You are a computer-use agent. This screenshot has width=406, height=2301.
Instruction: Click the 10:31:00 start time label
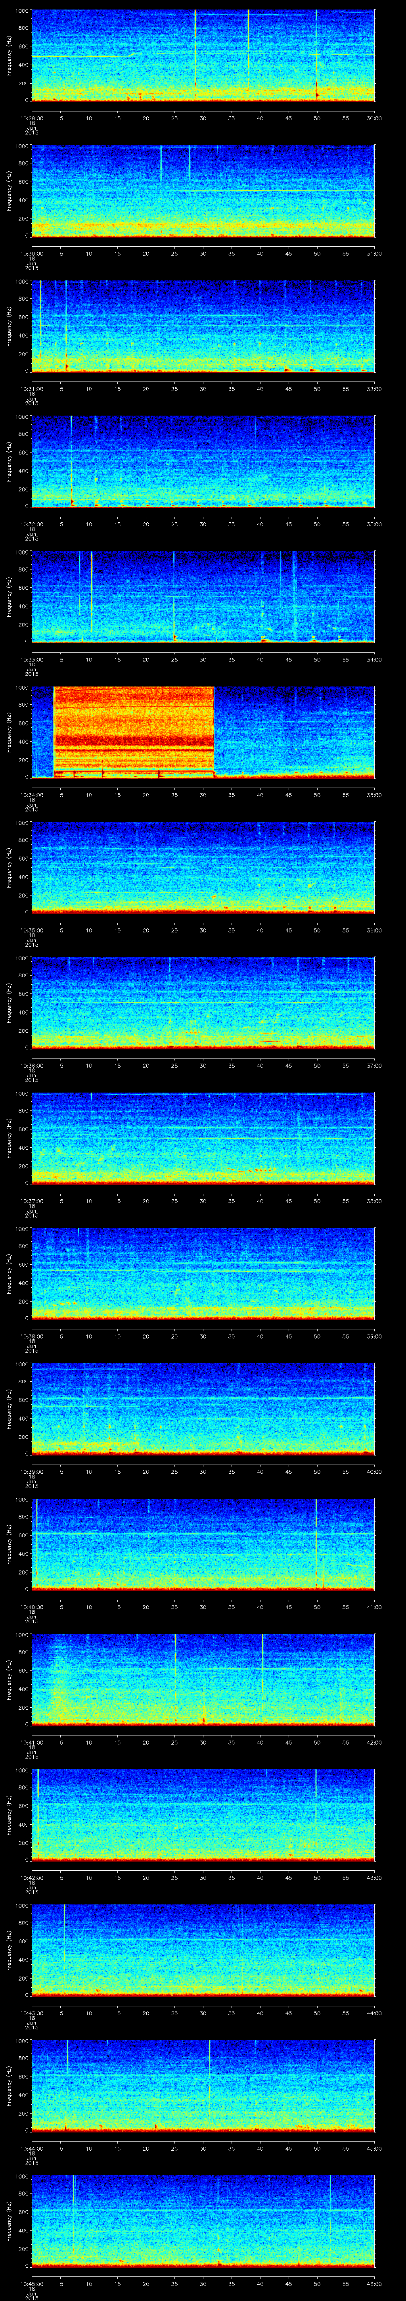(x=31, y=389)
